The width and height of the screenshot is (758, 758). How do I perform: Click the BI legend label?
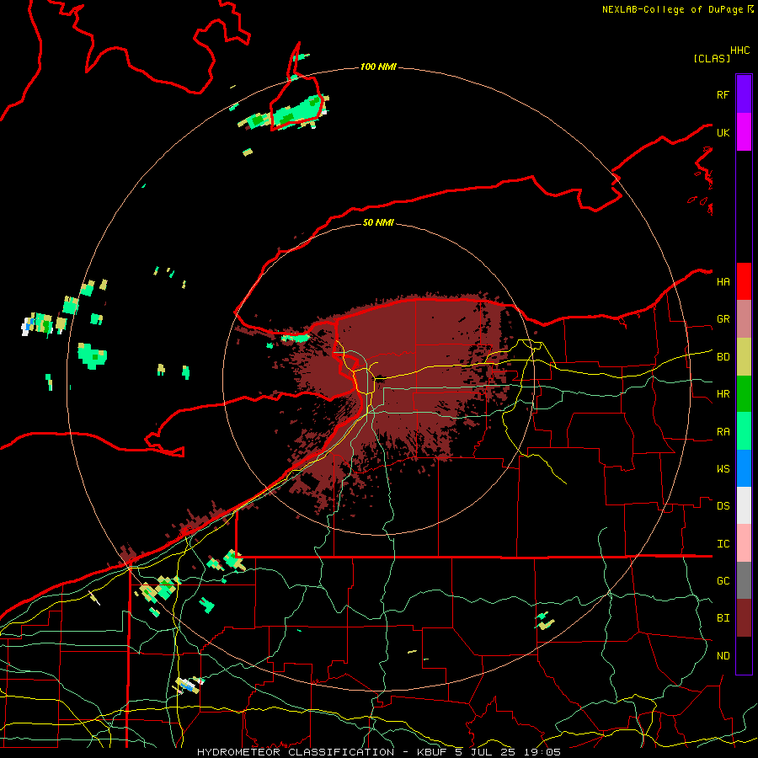tap(723, 618)
